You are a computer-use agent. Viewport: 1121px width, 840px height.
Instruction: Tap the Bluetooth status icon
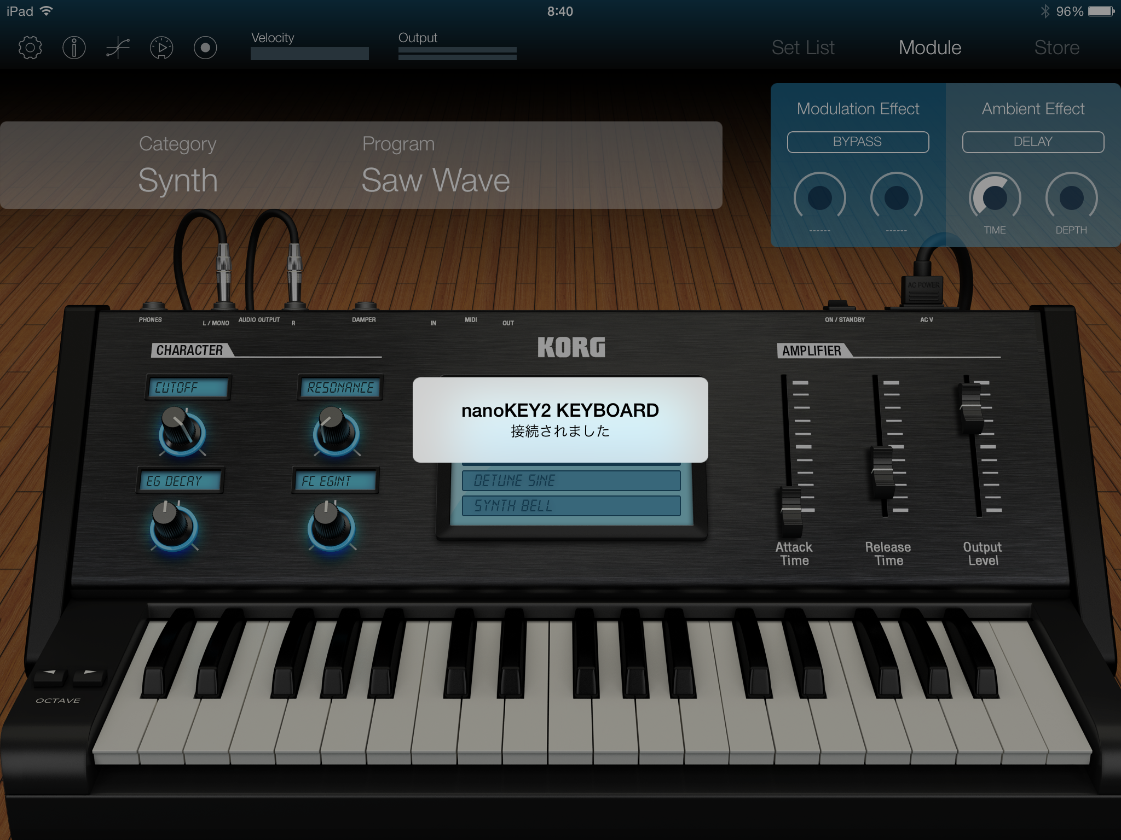tap(1045, 11)
